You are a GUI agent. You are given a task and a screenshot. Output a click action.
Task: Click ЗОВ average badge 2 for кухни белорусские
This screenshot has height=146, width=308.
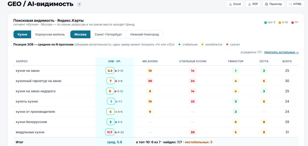click(x=111, y=122)
